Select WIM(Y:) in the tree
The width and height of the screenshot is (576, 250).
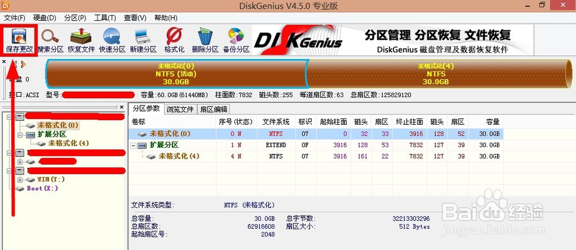[51, 180]
